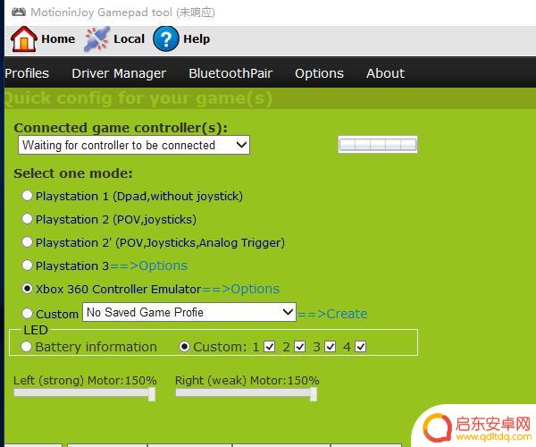Click the blue Help question mark icon
This screenshot has width=536, height=447.
pos(166,39)
